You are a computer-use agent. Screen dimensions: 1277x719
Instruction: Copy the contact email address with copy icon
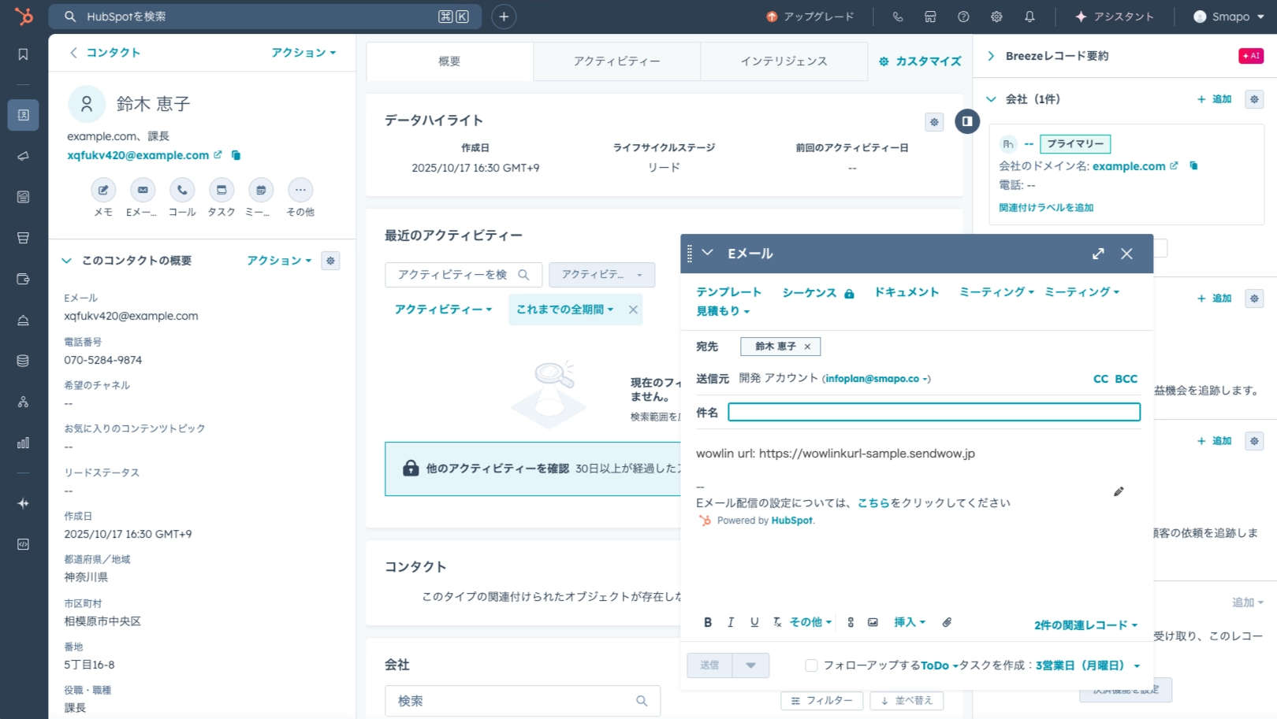click(x=236, y=155)
